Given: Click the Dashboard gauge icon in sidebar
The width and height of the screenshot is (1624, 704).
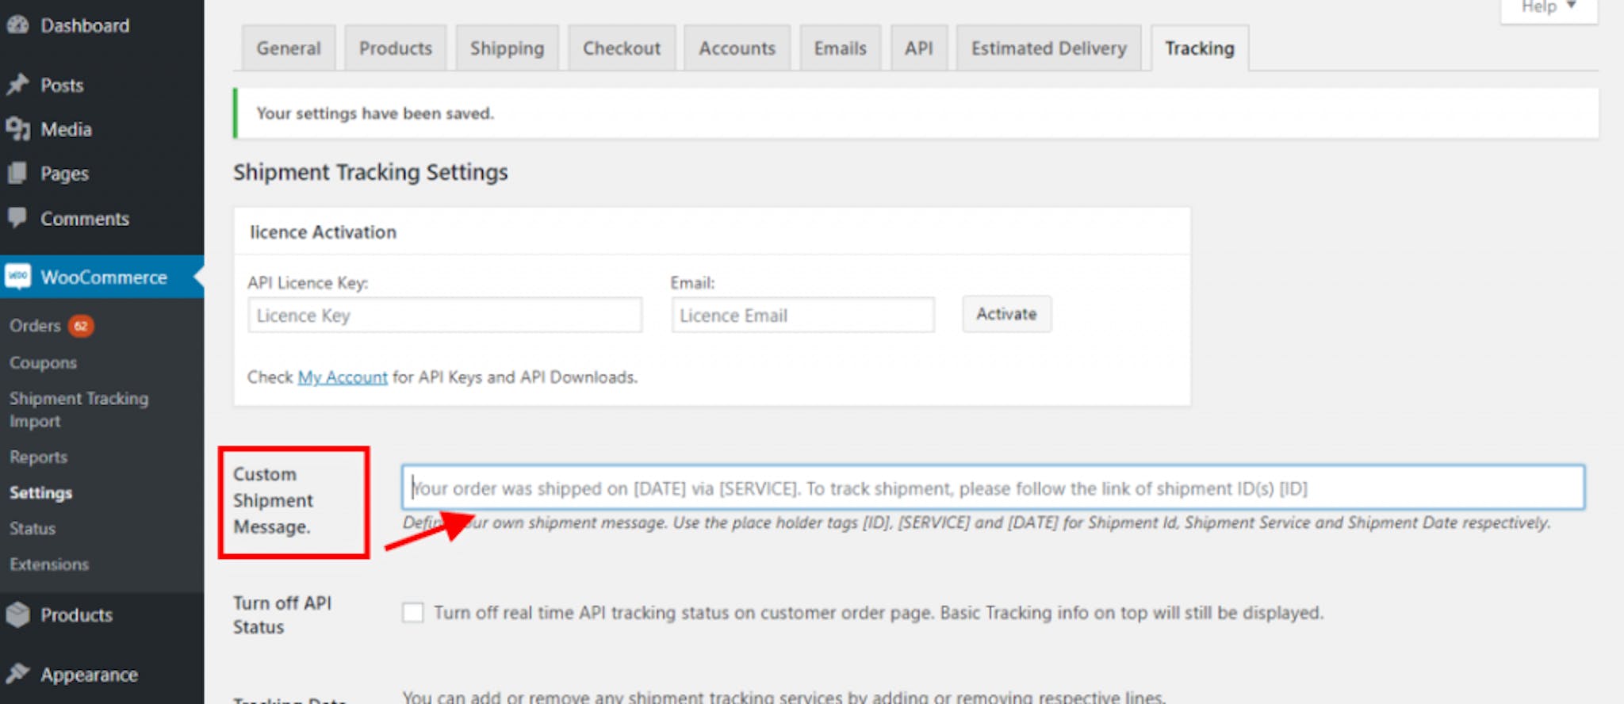Looking at the screenshot, I should coord(17,25).
